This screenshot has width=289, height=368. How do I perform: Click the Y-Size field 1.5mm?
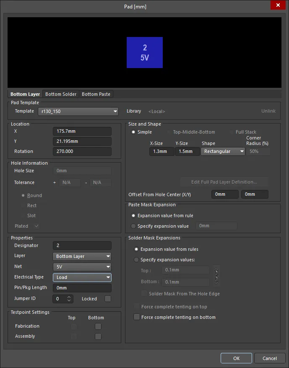click(x=187, y=151)
